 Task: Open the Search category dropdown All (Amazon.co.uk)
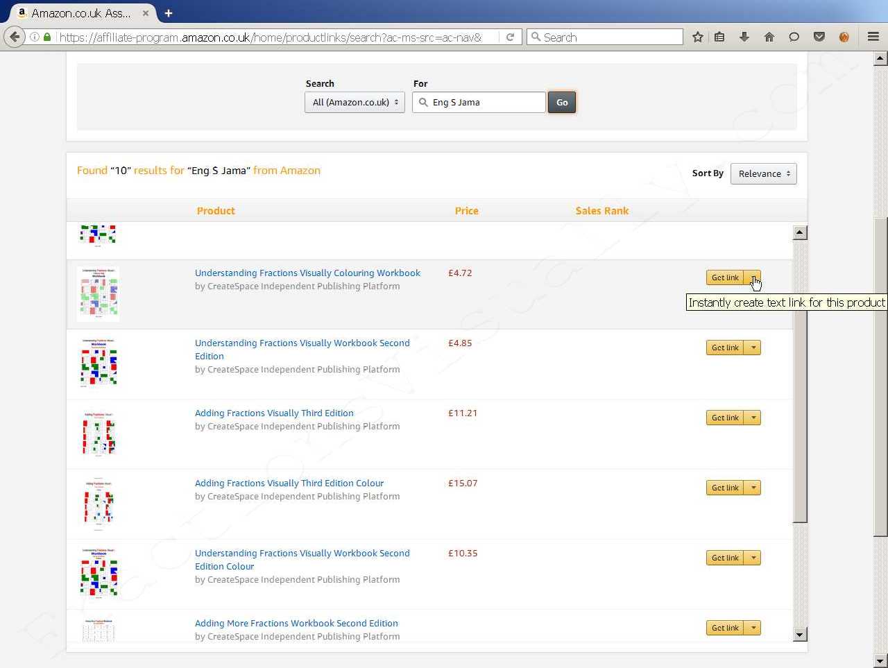click(355, 102)
